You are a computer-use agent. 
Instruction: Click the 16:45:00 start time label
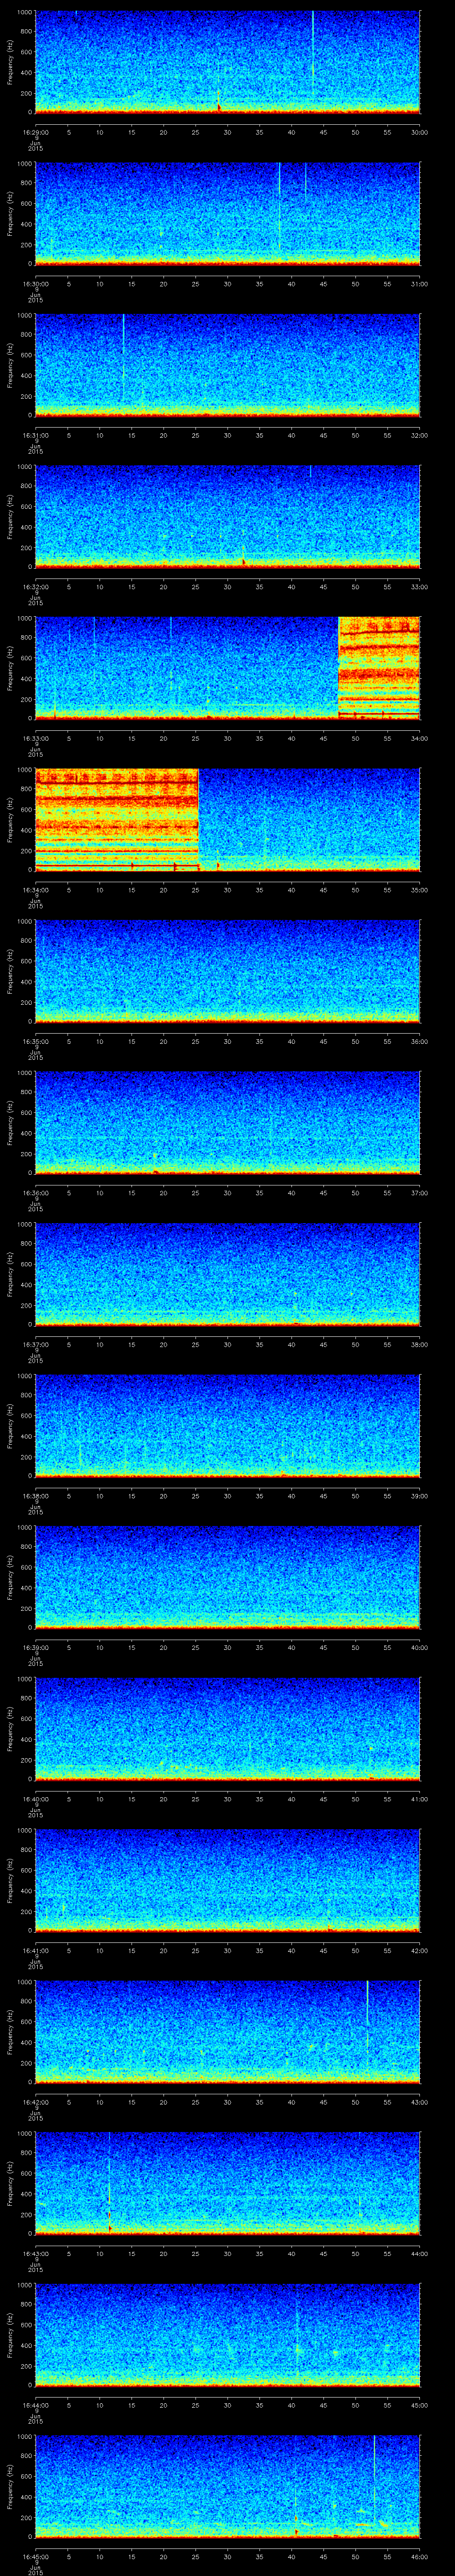35,2556
